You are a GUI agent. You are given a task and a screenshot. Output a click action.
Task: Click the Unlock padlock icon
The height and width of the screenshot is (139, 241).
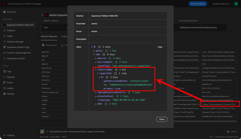(228, 132)
